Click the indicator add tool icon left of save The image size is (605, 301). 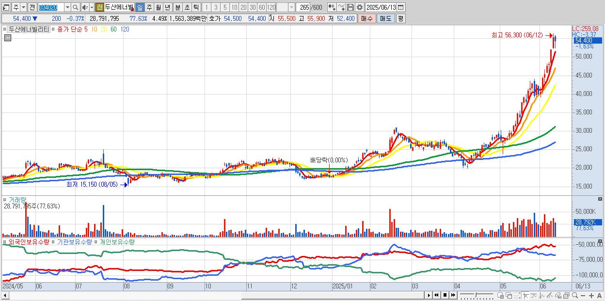332,7
